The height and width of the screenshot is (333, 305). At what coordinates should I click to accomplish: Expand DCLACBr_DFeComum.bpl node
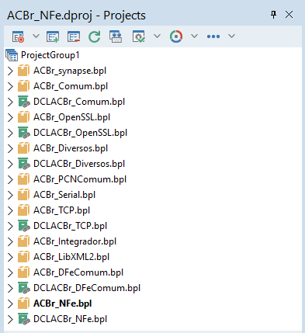10,288
